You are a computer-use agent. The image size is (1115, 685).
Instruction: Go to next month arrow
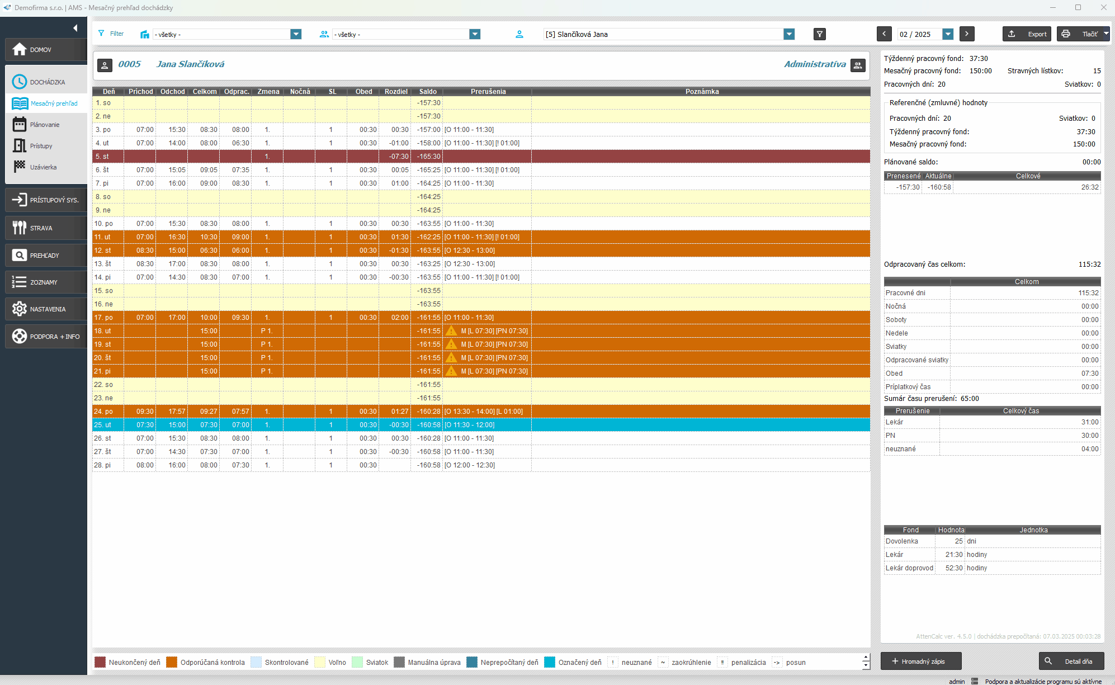point(967,34)
